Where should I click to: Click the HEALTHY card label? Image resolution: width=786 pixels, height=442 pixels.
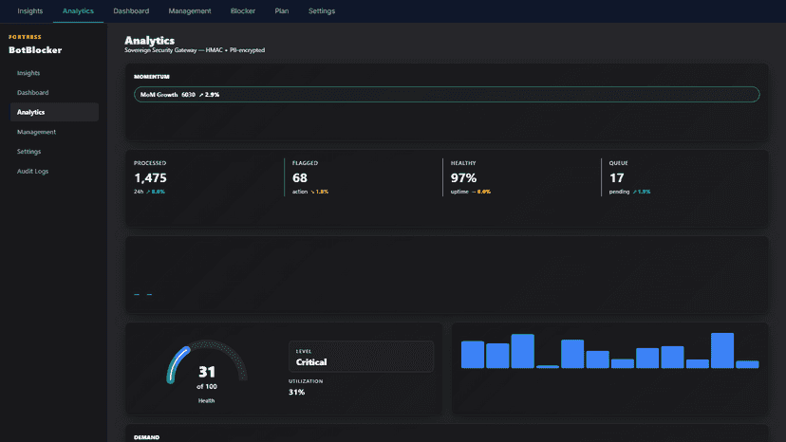(x=463, y=163)
